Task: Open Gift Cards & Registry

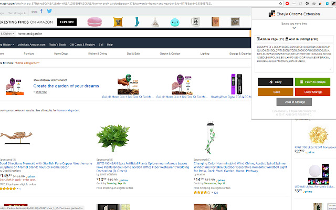Action: (82, 45)
